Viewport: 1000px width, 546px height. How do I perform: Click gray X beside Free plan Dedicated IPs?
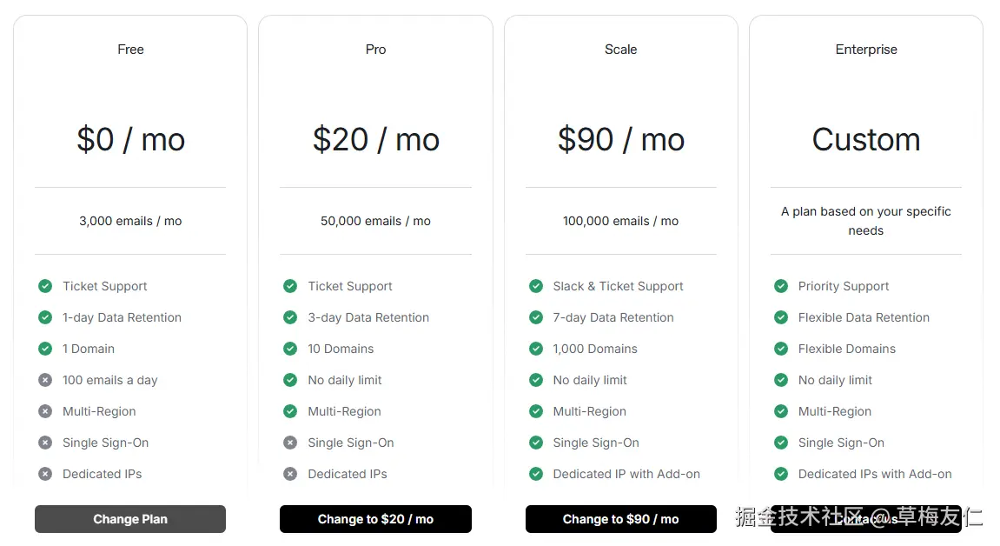pos(45,474)
